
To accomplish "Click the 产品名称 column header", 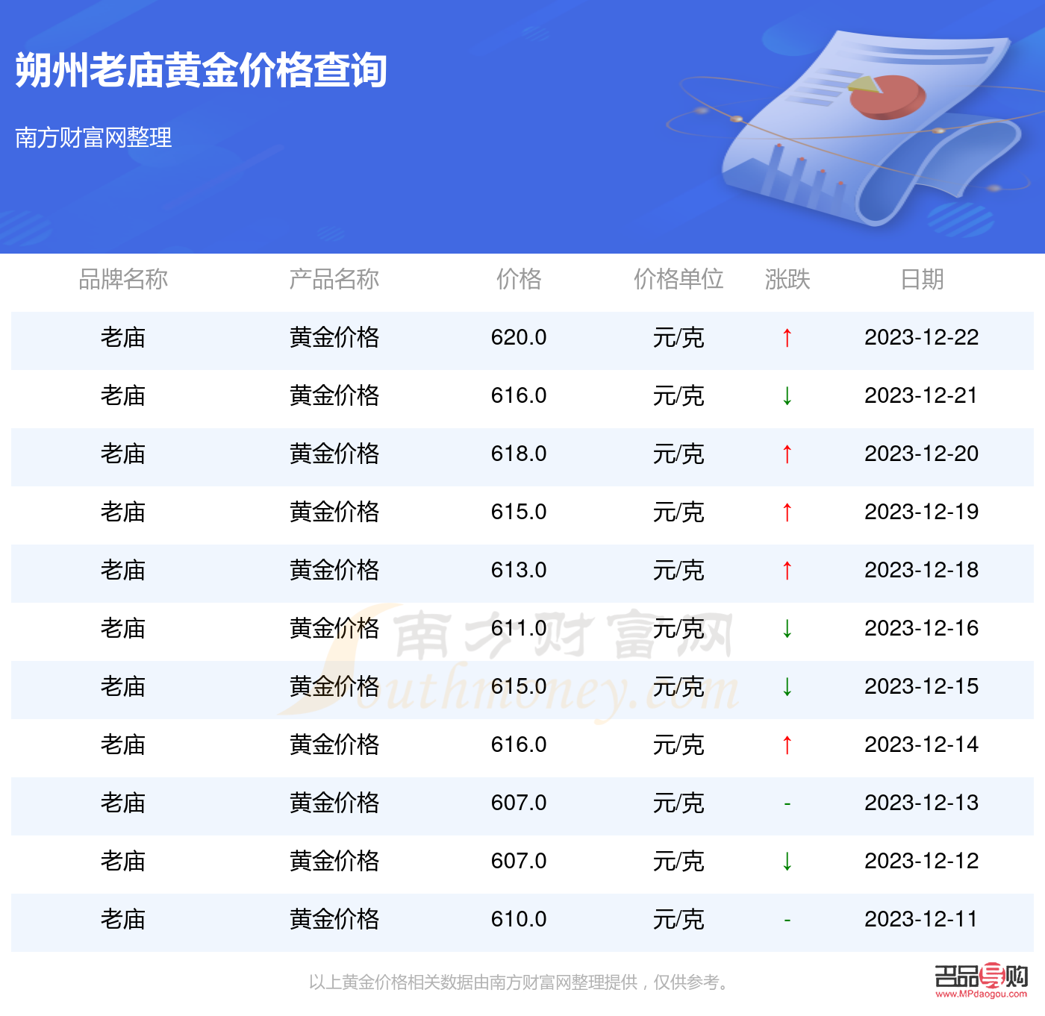I will pyautogui.click(x=334, y=279).
